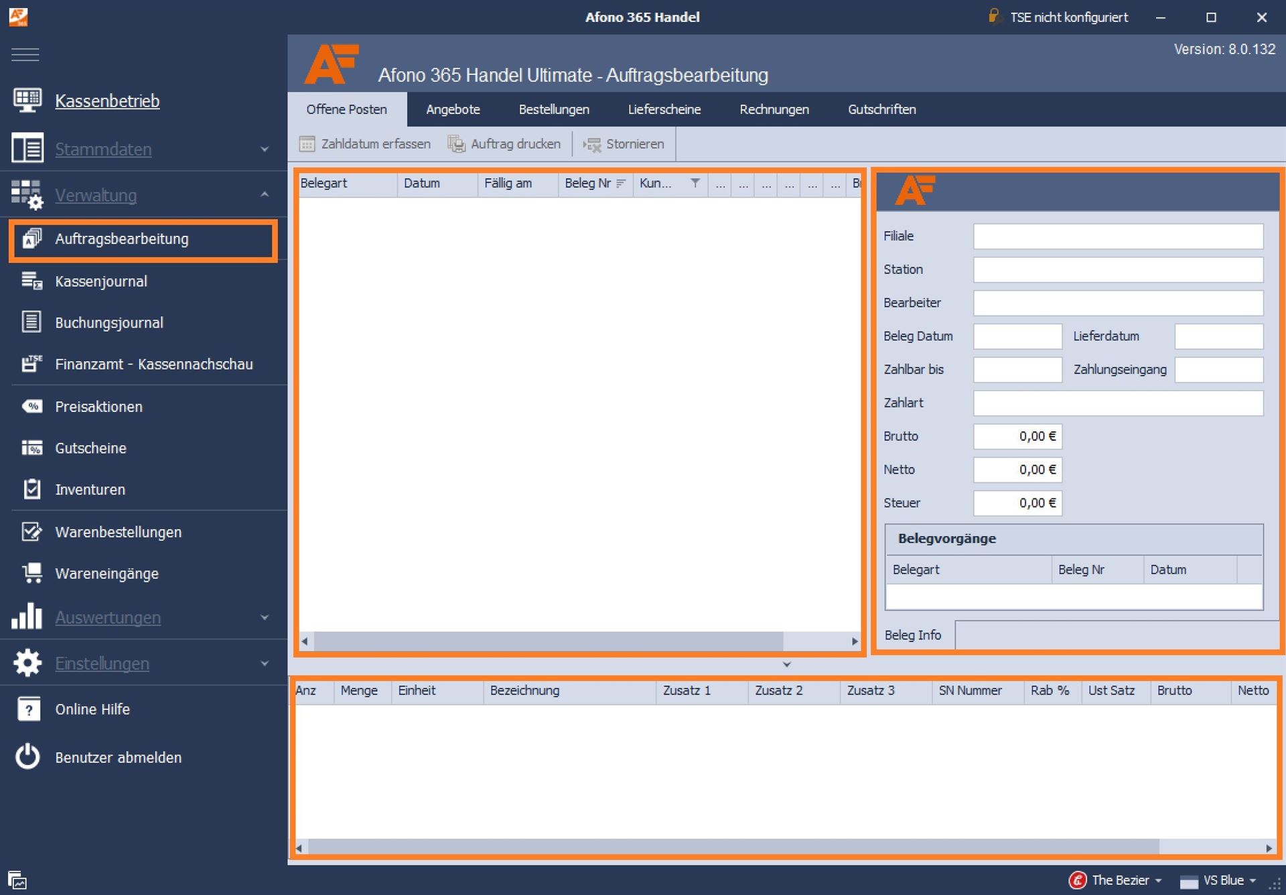
Task: Click the Einstellungen gear icon
Action: coord(27,663)
